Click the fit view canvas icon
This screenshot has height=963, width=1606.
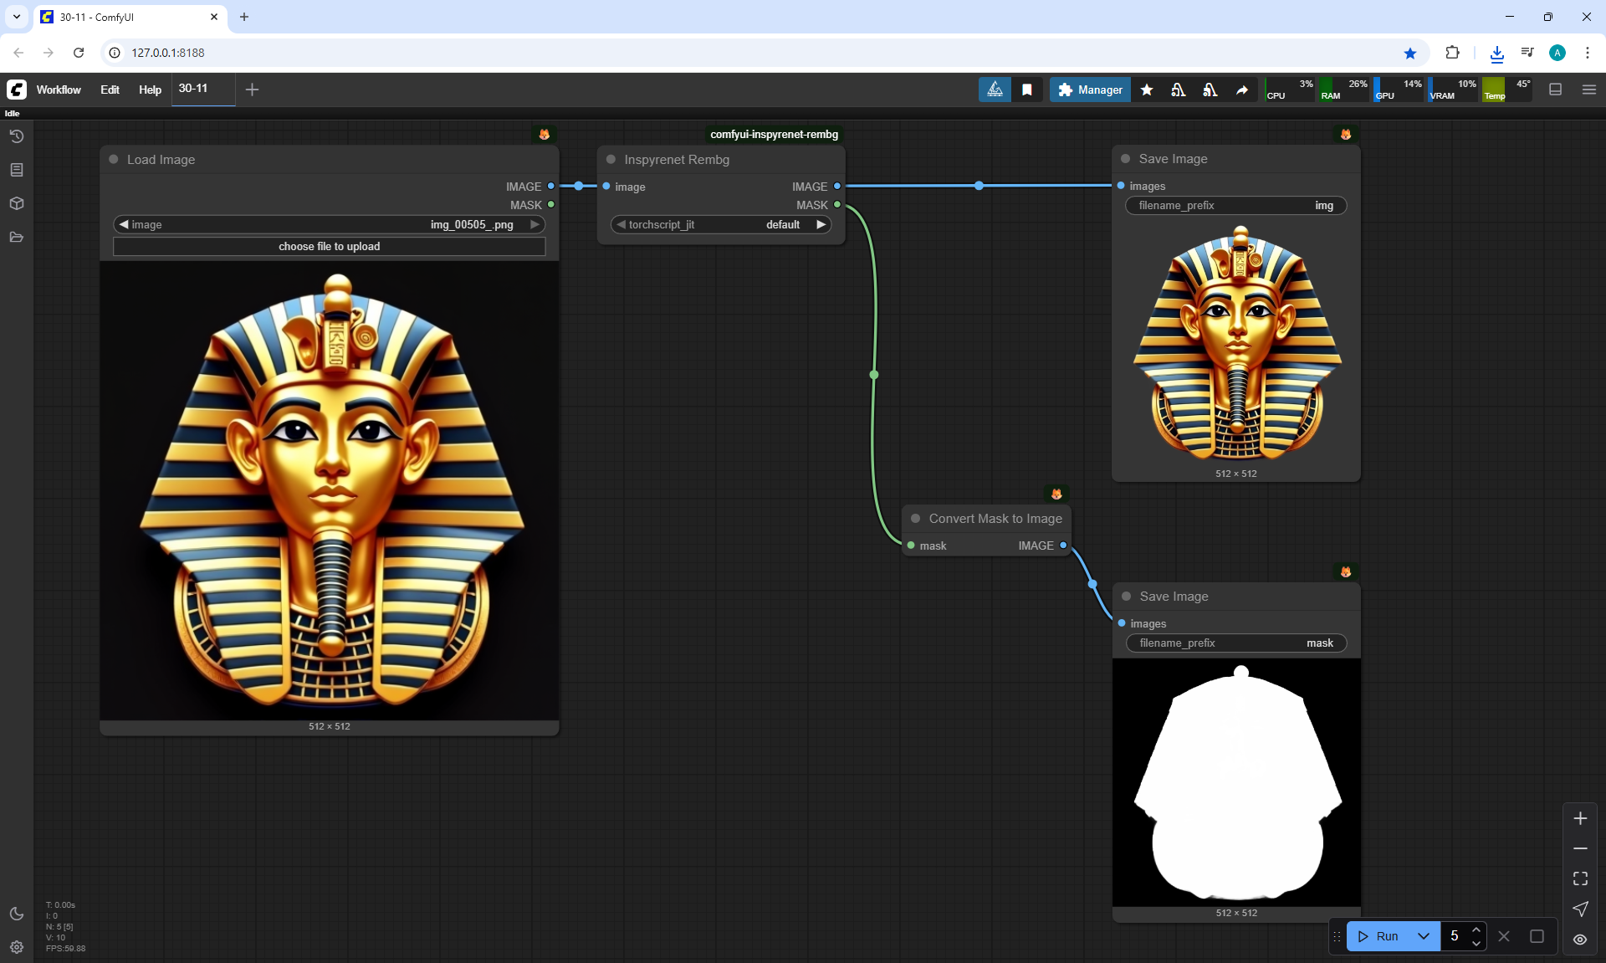click(1580, 878)
